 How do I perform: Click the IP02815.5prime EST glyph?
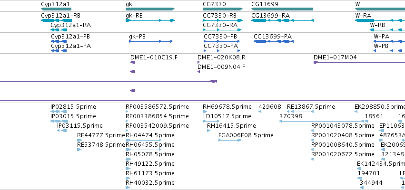click(x=59, y=112)
